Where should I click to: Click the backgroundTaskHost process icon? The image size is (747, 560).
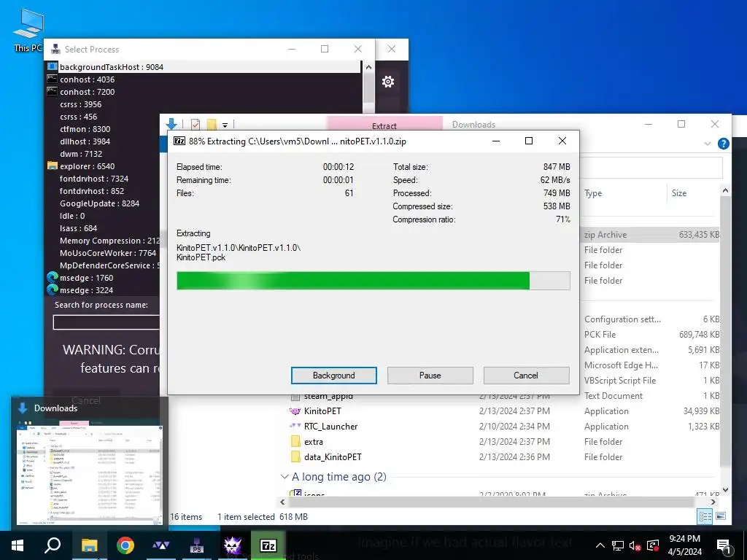tap(53, 66)
